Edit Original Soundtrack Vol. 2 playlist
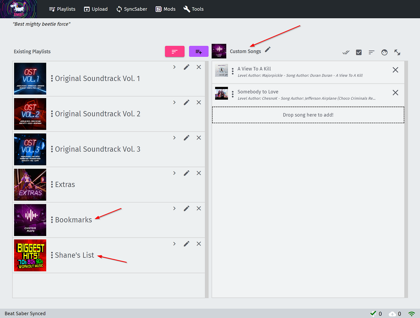This screenshot has width=420, height=318. tap(187, 102)
